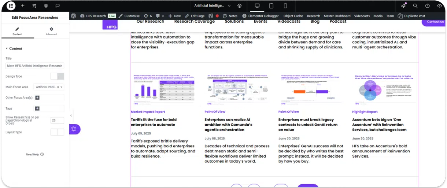The height and width of the screenshot is (188, 447).
Task: Open Research Coverage in site navigation
Action: 194,22
